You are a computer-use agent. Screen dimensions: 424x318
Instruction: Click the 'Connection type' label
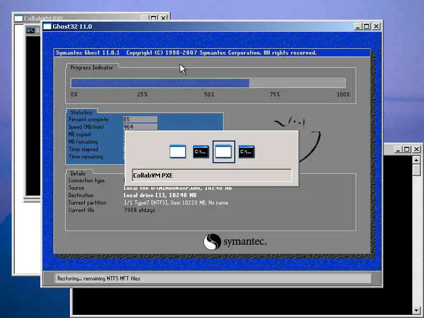pyautogui.click(x=86, y=180)
